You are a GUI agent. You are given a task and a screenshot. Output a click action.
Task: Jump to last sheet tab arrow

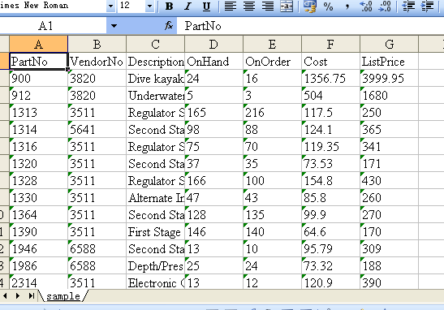click(31, 296)
